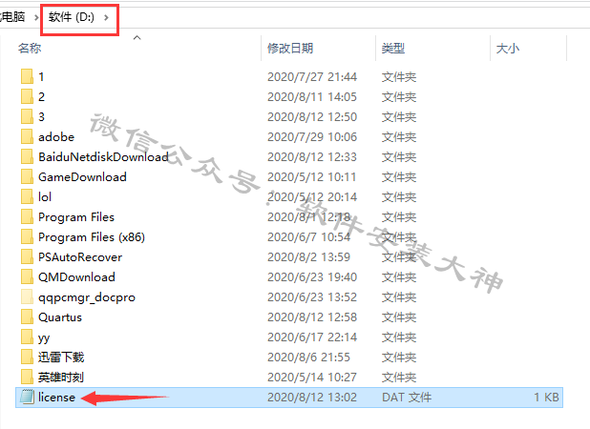This screenshot has width=590, height=429.
Task: Expand the breadcrumb chevron after 电脑
Action: coord(36,17)
